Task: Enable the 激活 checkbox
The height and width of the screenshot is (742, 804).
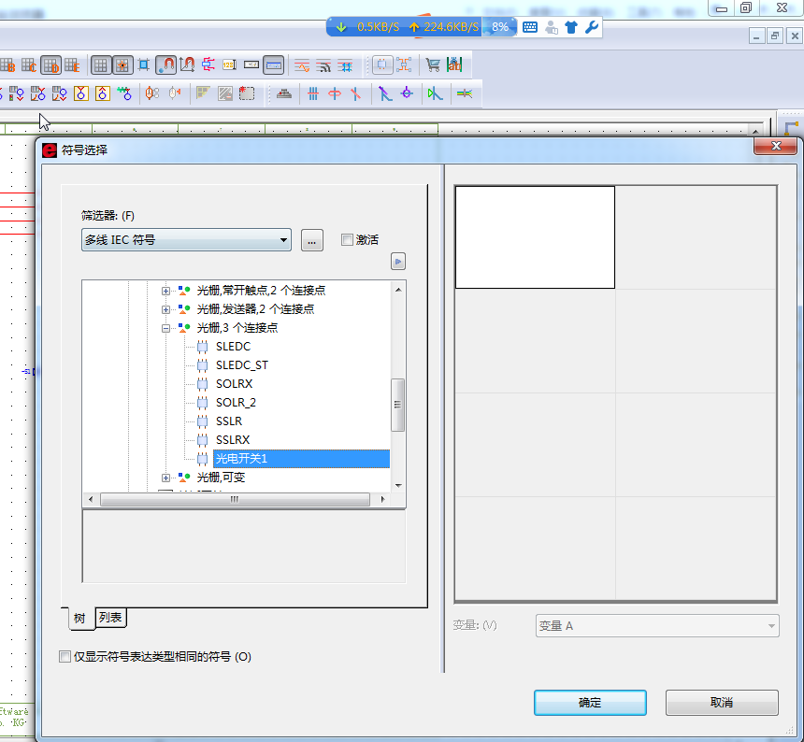Action: pyautogui.click(x=347, y=240)
